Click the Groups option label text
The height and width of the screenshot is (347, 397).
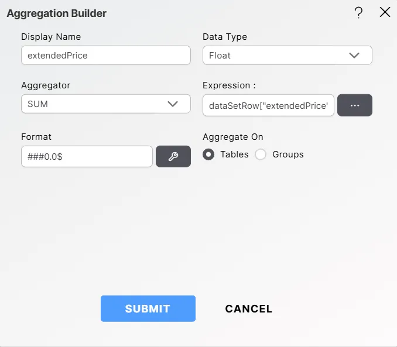(288, 154)
